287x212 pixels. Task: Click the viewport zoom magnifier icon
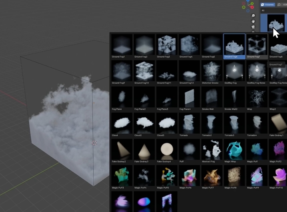tap(253, 16)
